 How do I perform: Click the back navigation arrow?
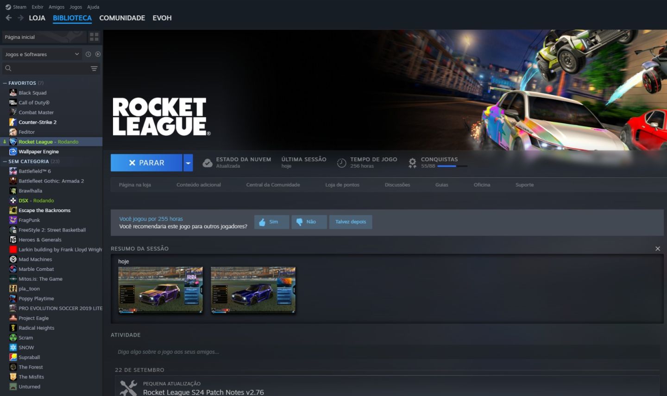click(8, 18)
